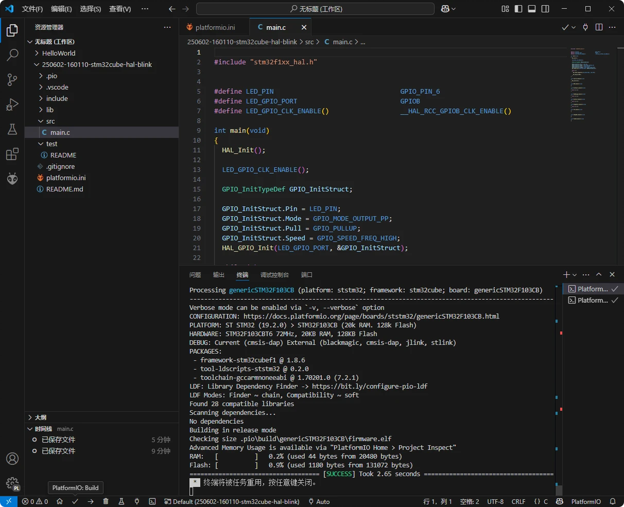
Task: Expand the include folder in explorer
Action: coord(57,98)
